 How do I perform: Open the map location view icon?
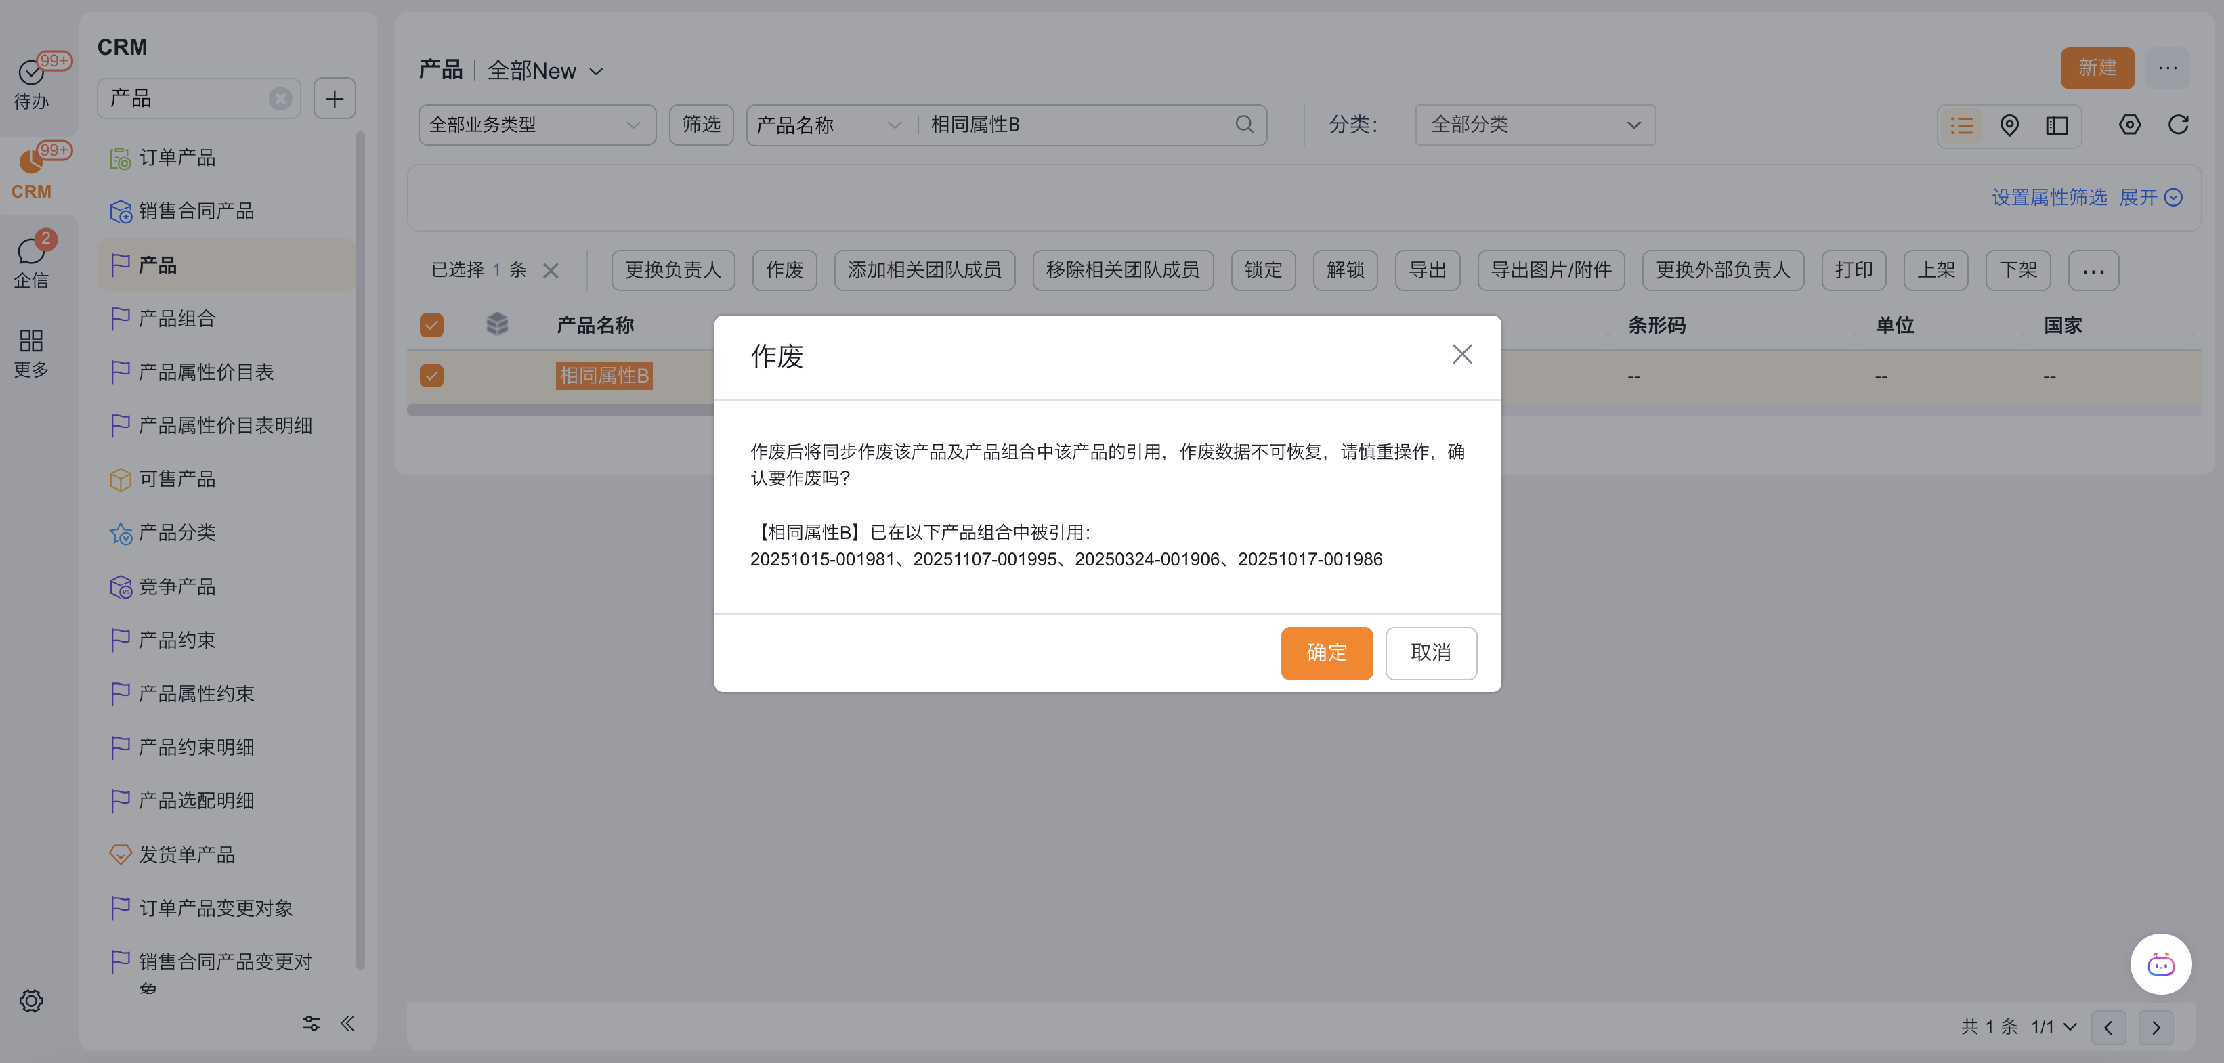tap(2009, 126)
